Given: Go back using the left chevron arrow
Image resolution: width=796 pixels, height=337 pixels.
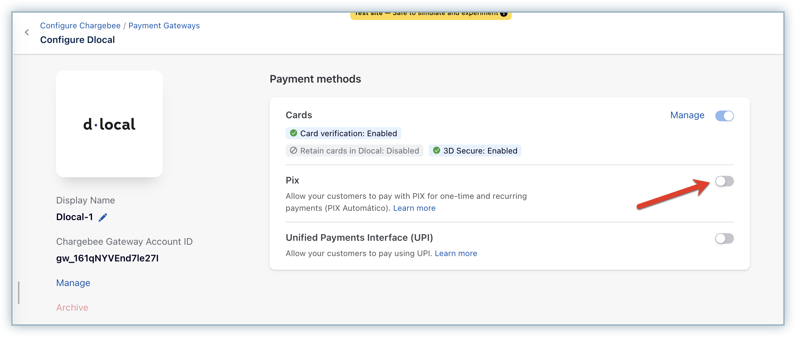Looking at the screenshot, I should (x=27, y=32).
